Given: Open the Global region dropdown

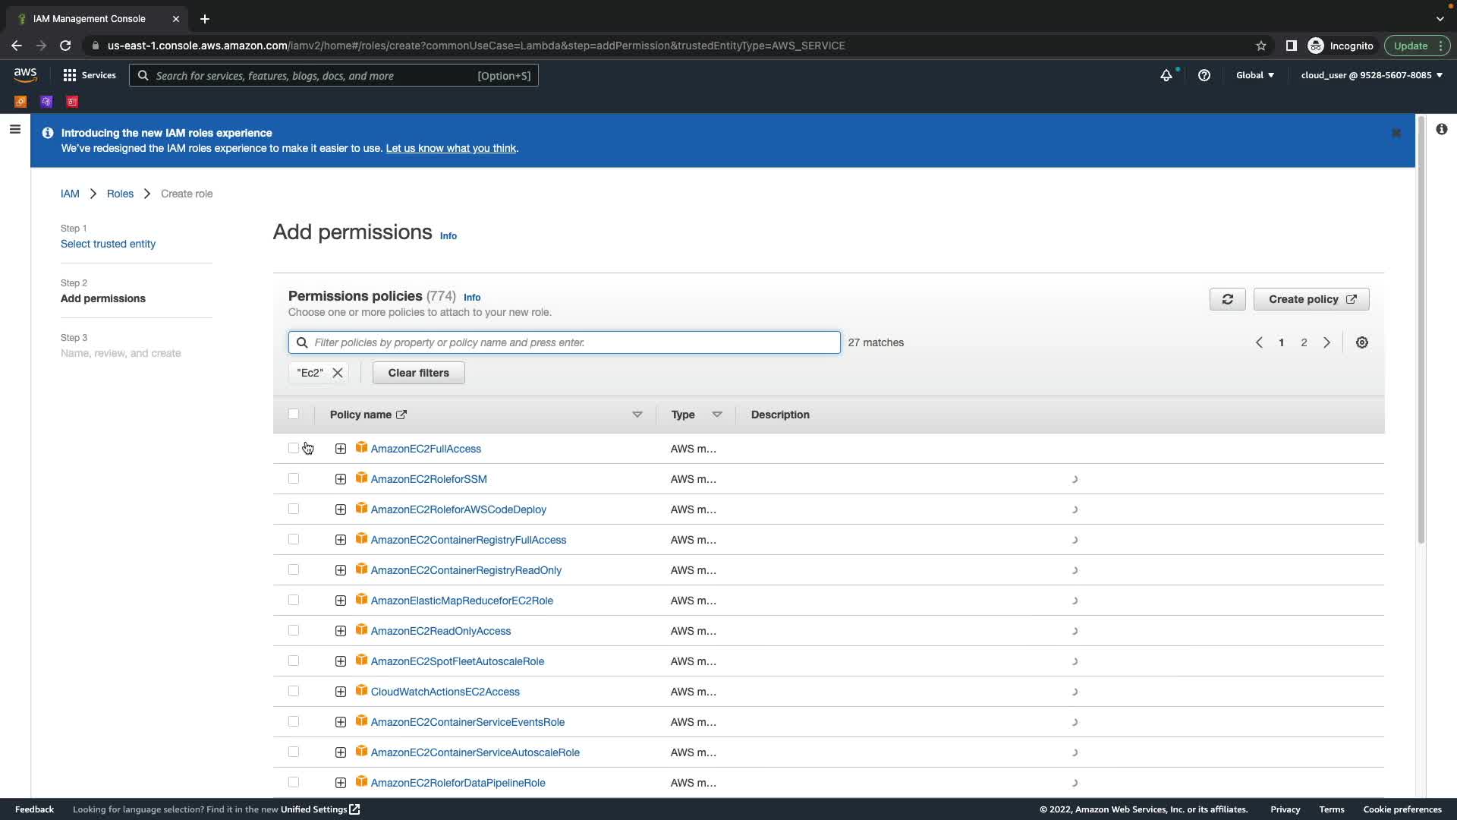Looking at the screenshot, I should click(1255, 75).
